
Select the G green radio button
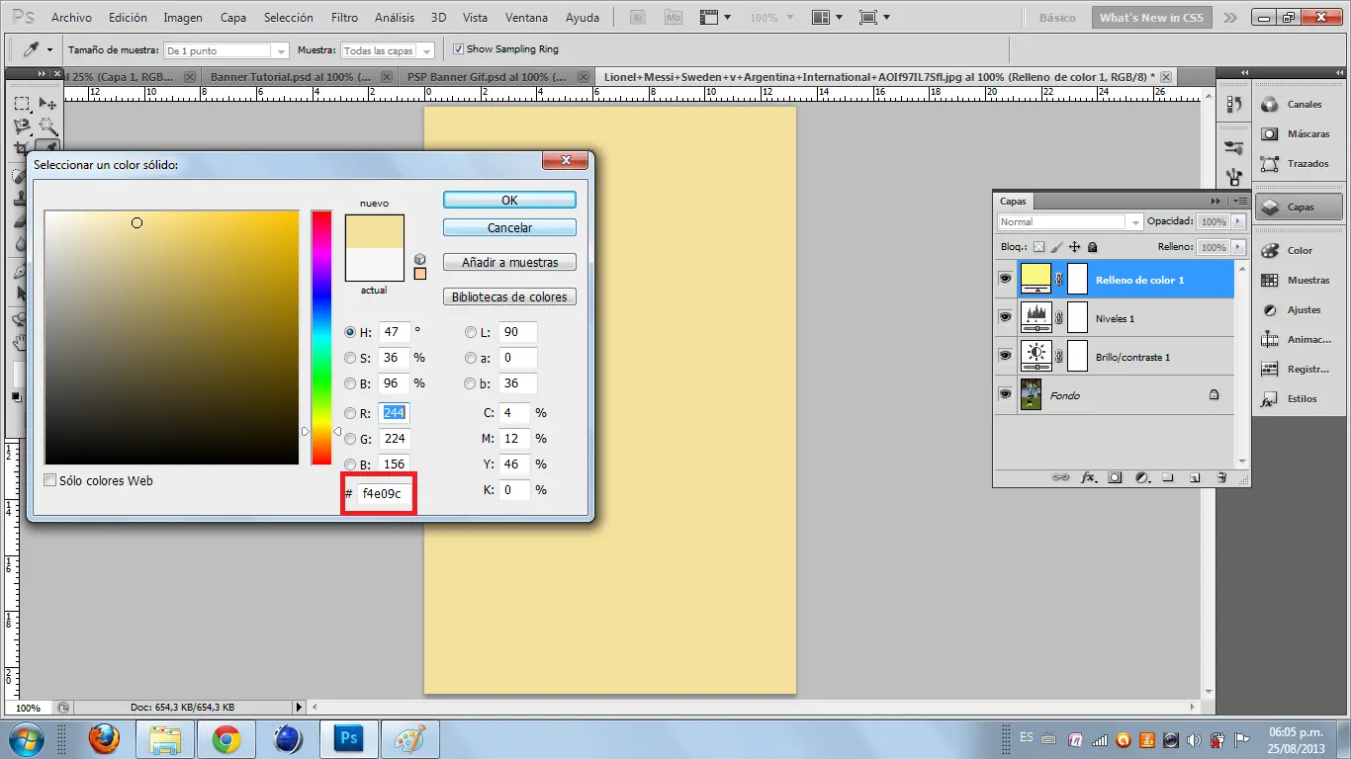(x=350, y=439)
